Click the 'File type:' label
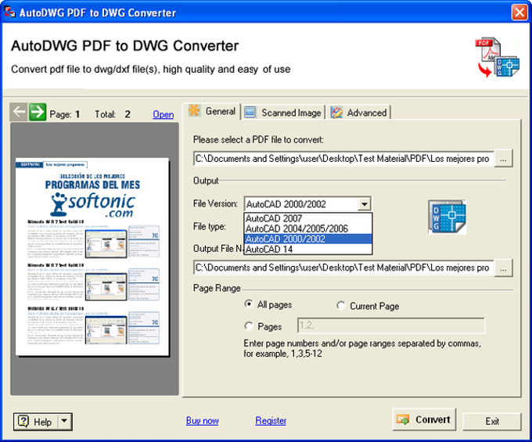 tap(210, 226)
